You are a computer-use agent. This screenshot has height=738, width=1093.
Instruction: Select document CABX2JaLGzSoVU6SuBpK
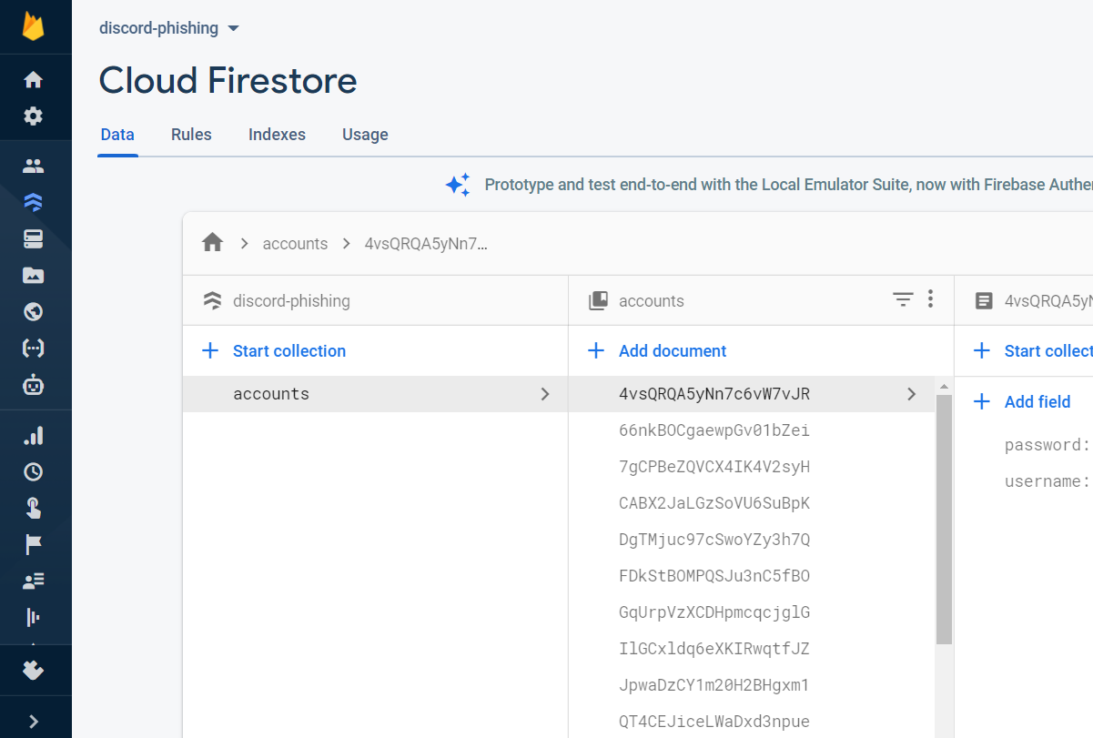coord(752,503)
